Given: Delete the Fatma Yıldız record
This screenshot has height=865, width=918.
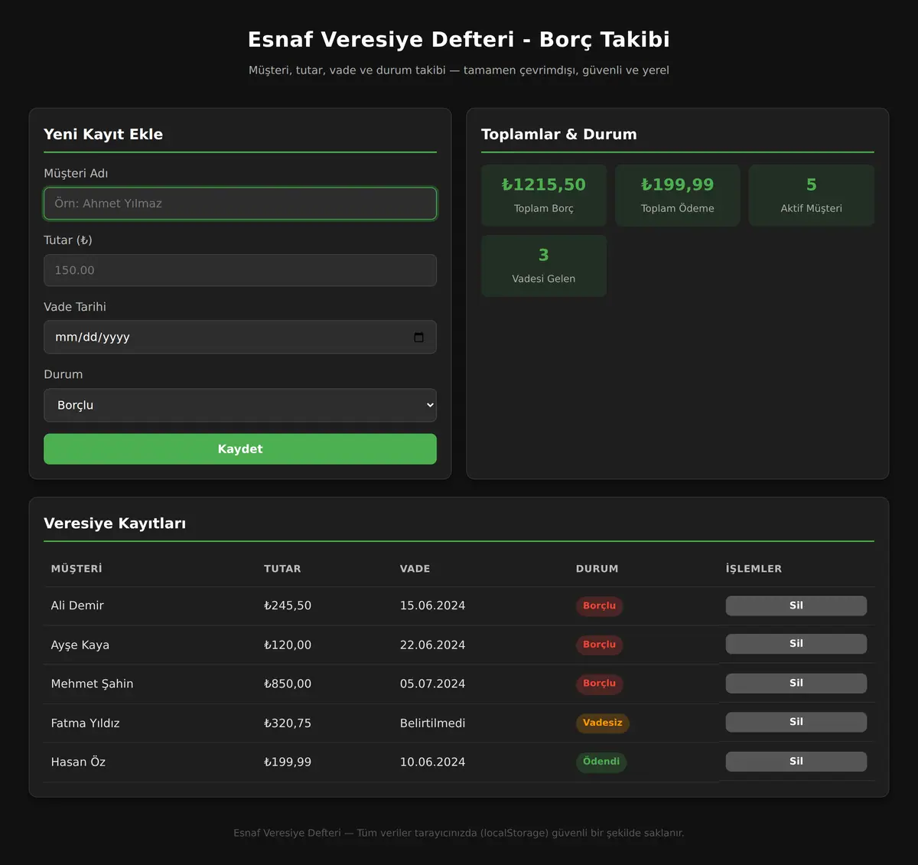Looking at the screenshot, I should pos(796,722).
